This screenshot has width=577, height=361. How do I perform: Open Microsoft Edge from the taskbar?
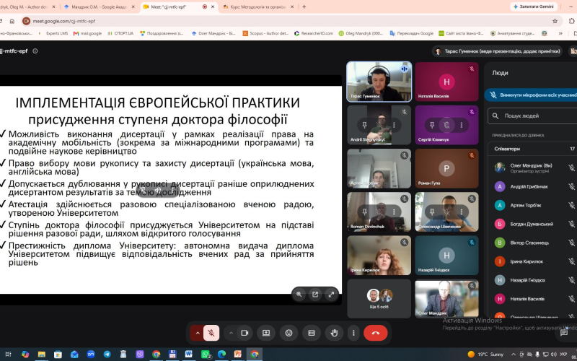tap(221, 355)
